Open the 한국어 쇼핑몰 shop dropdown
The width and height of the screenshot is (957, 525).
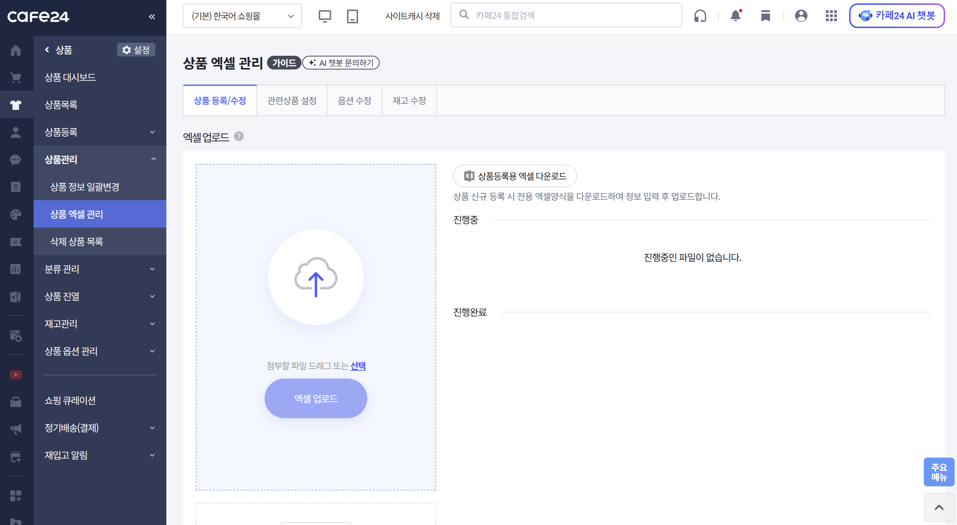(x=242, y=16)
